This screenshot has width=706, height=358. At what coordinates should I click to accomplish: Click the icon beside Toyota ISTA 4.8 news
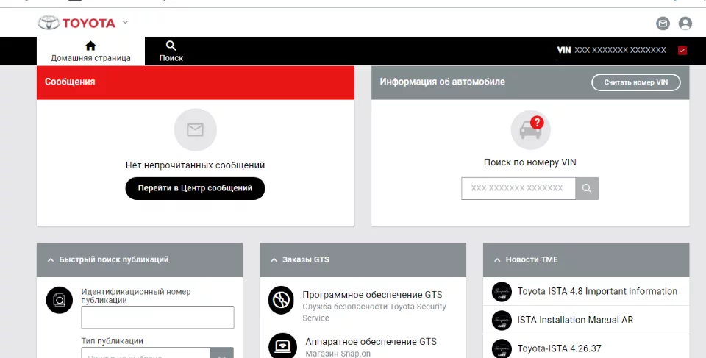coord(502,292)
